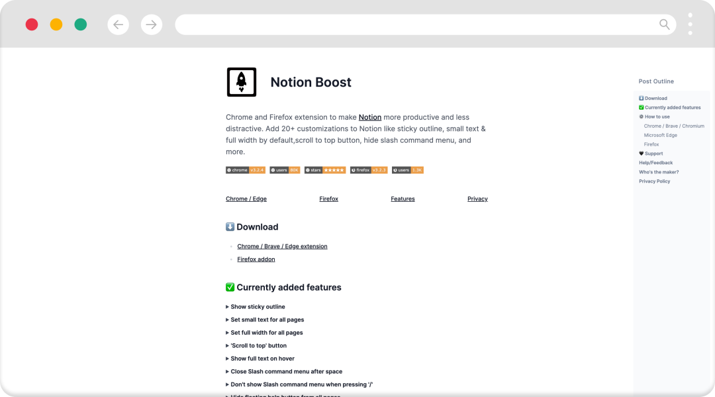Image resolution: width=715 pixels, height=397 pixels.
Task: Click inside the browser address bar
Action: pyautogui.click(x=410, y=24)
